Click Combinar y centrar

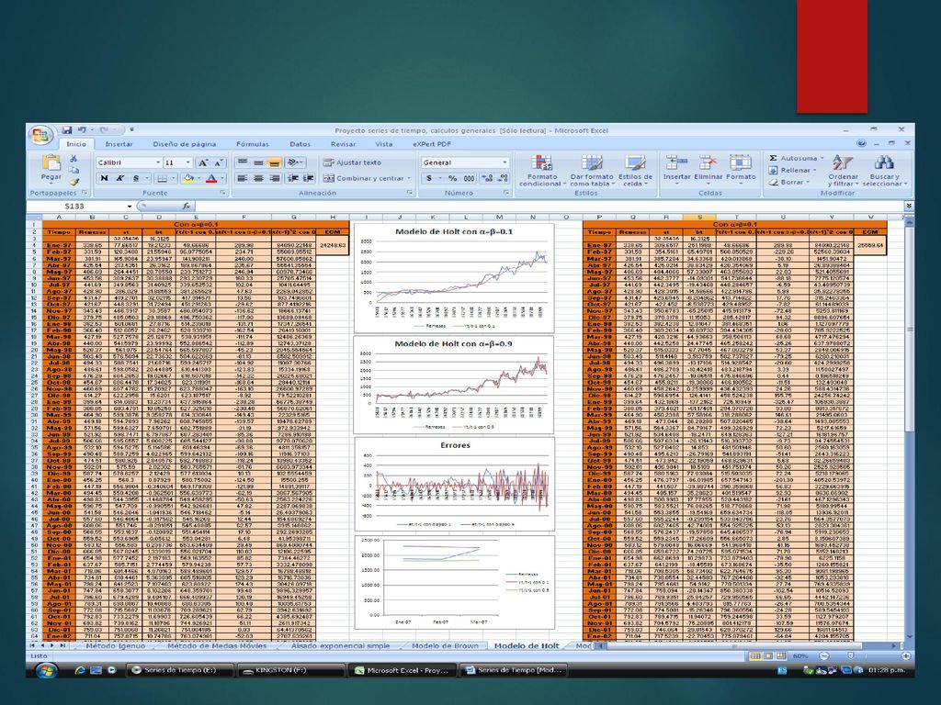367,178
